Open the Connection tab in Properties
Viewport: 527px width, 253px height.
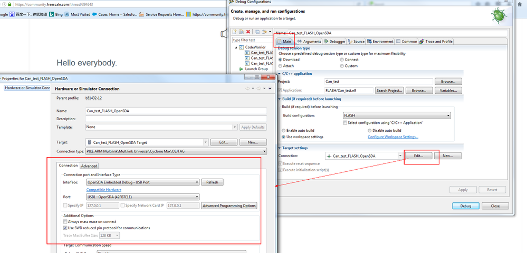tap(68, 166)
